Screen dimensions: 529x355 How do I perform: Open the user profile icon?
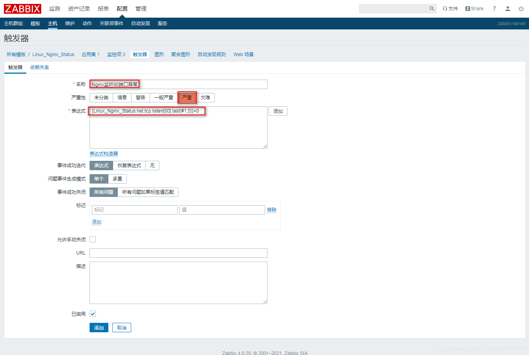[x=508, y=9]
